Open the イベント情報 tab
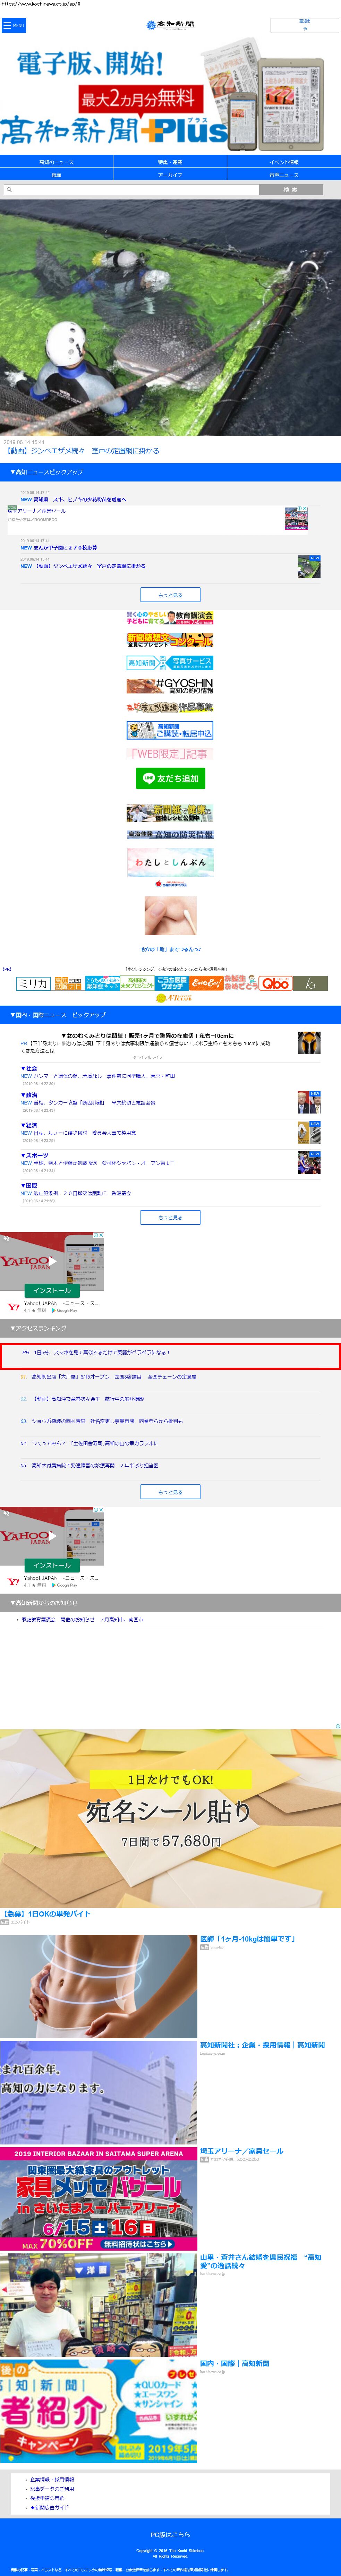The image size is (341, 2576). tap(284, 162)
